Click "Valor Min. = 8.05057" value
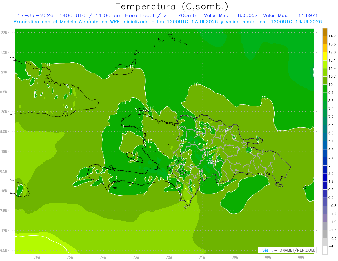Image resolution: width=338 pixels, height=261 pixels. 231,16
